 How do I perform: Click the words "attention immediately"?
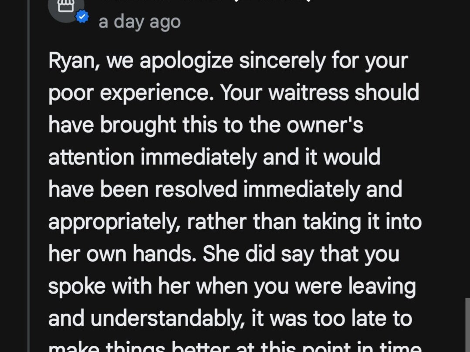152,157
